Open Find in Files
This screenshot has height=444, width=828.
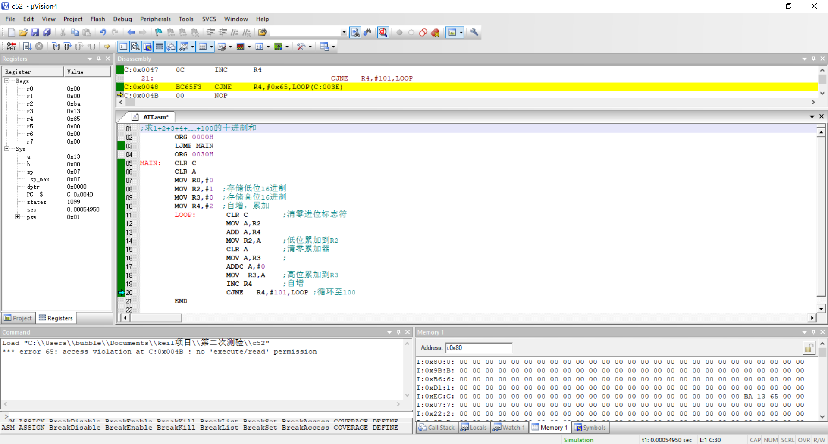click(262, 32)
